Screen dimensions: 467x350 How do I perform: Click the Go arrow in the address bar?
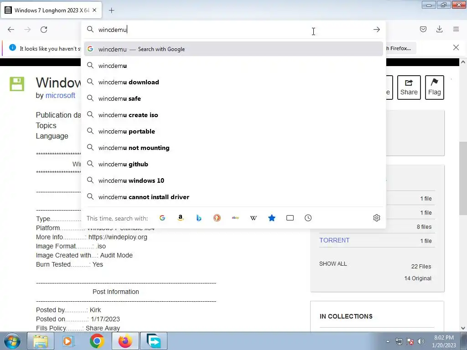pyautogui.click(x=376, y=30)
